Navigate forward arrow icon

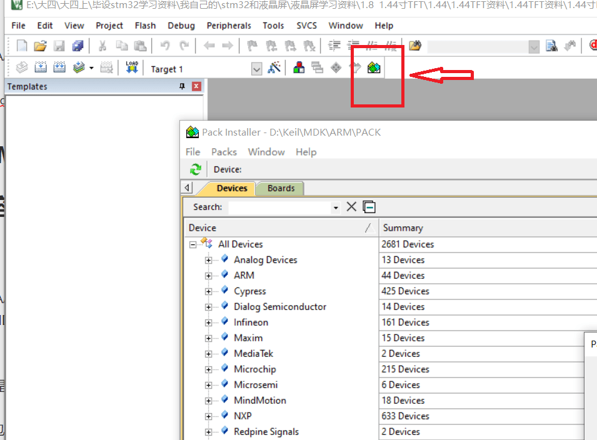click(228, 46)
